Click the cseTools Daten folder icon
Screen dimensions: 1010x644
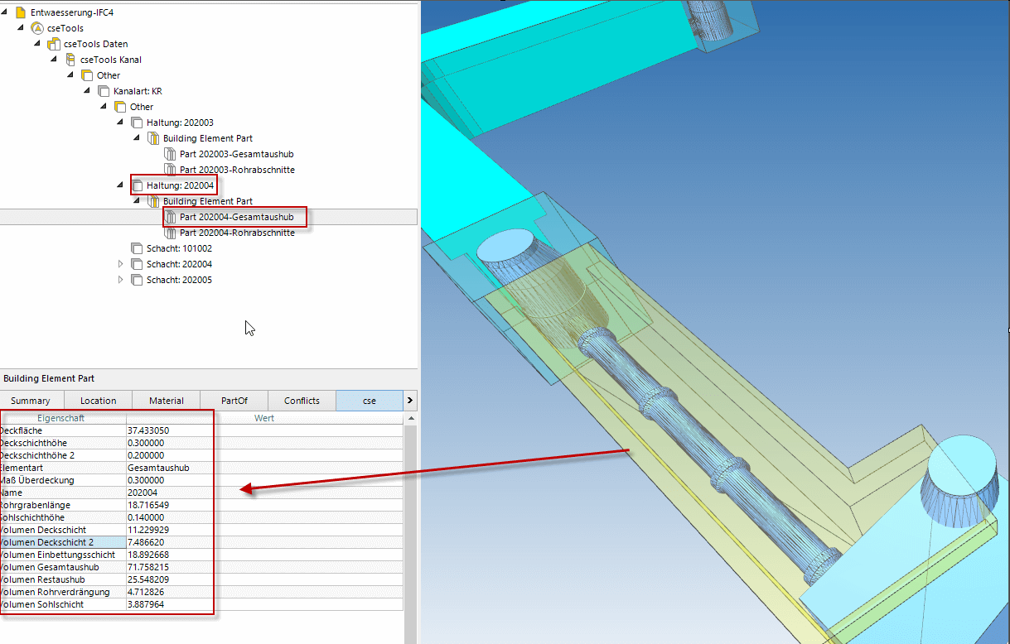click(x=54, y=44)
